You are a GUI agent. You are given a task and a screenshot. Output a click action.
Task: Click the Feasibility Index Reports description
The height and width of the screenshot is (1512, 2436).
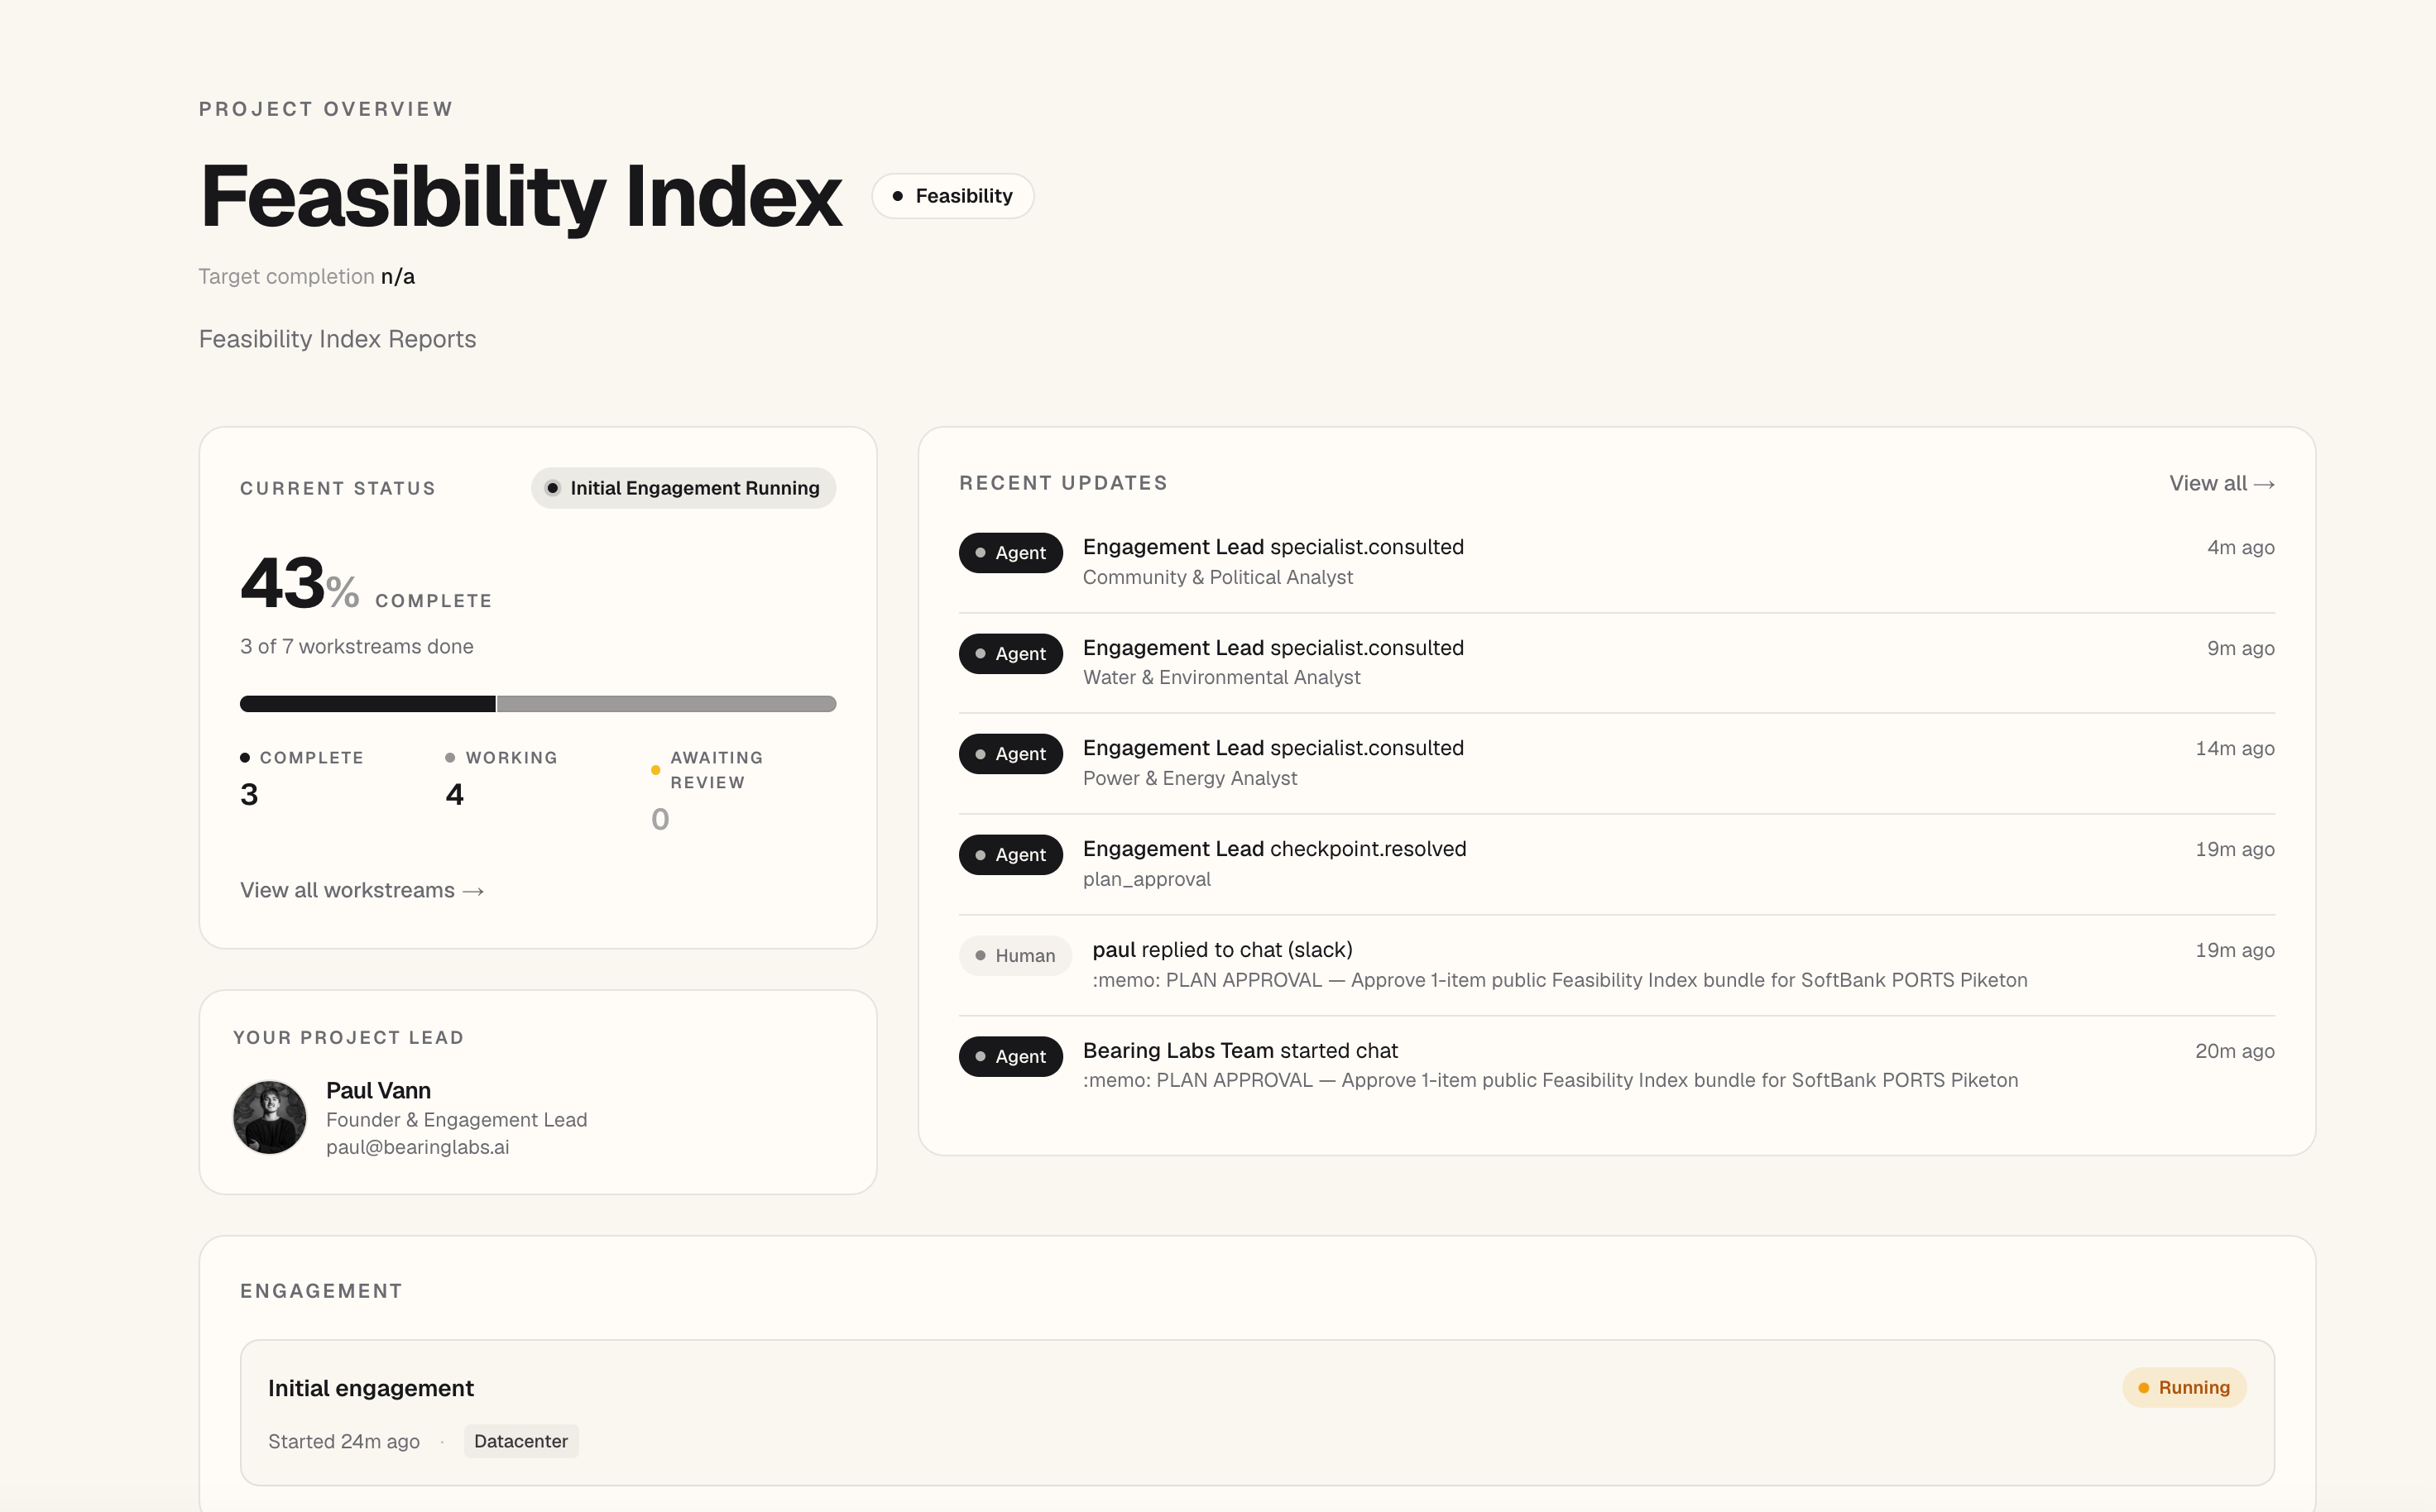point(337,339)
